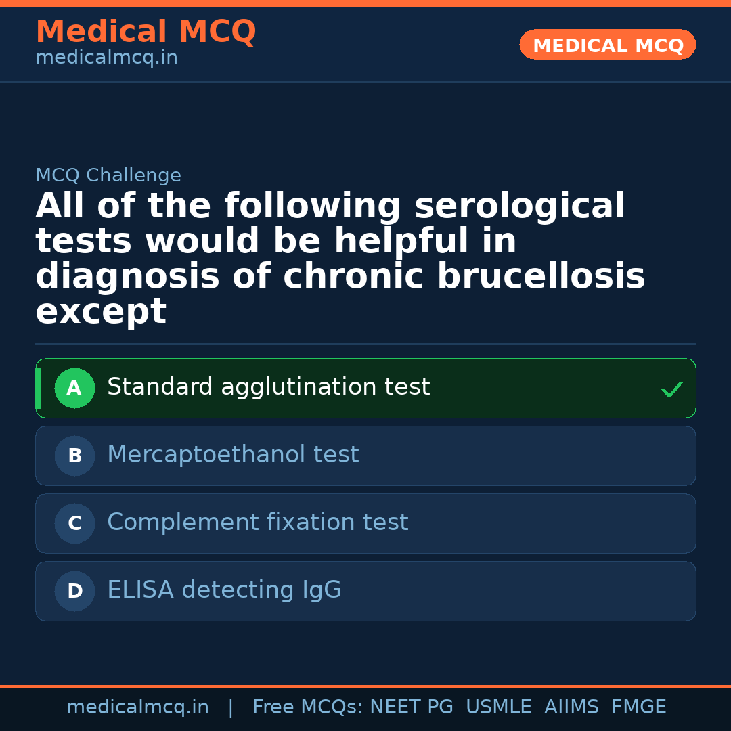Click the 'NEET PG' footer text
This screenshot has height=731, width=731.
click(x=412, y=707)
